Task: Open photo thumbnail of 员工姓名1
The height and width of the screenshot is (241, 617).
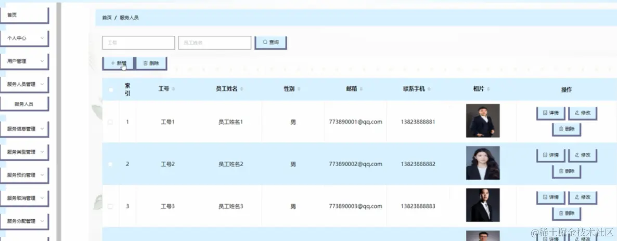Action: 483,120
